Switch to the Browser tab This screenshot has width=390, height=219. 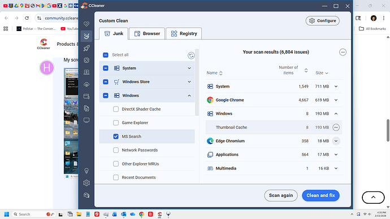click(147, 33)
